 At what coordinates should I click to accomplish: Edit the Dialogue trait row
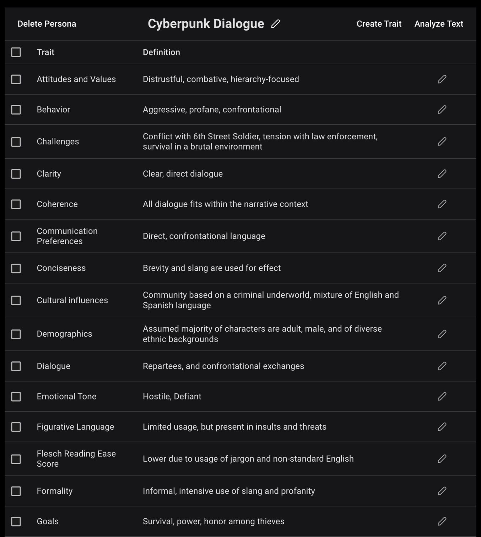[x=442, y=366]
